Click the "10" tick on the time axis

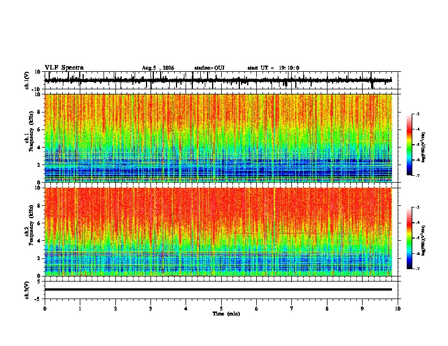point(398,309)
